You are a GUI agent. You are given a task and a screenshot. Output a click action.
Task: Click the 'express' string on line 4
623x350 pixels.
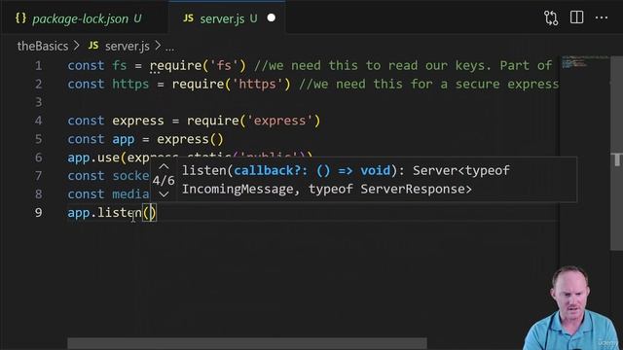279,121
